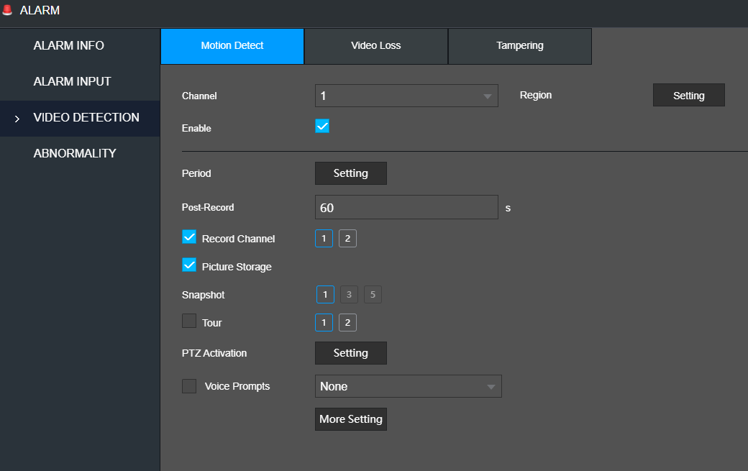Click the PTZ Activation Setting button
The height and width of the screenshot is (471, 748).
click(x=351, y=353)
